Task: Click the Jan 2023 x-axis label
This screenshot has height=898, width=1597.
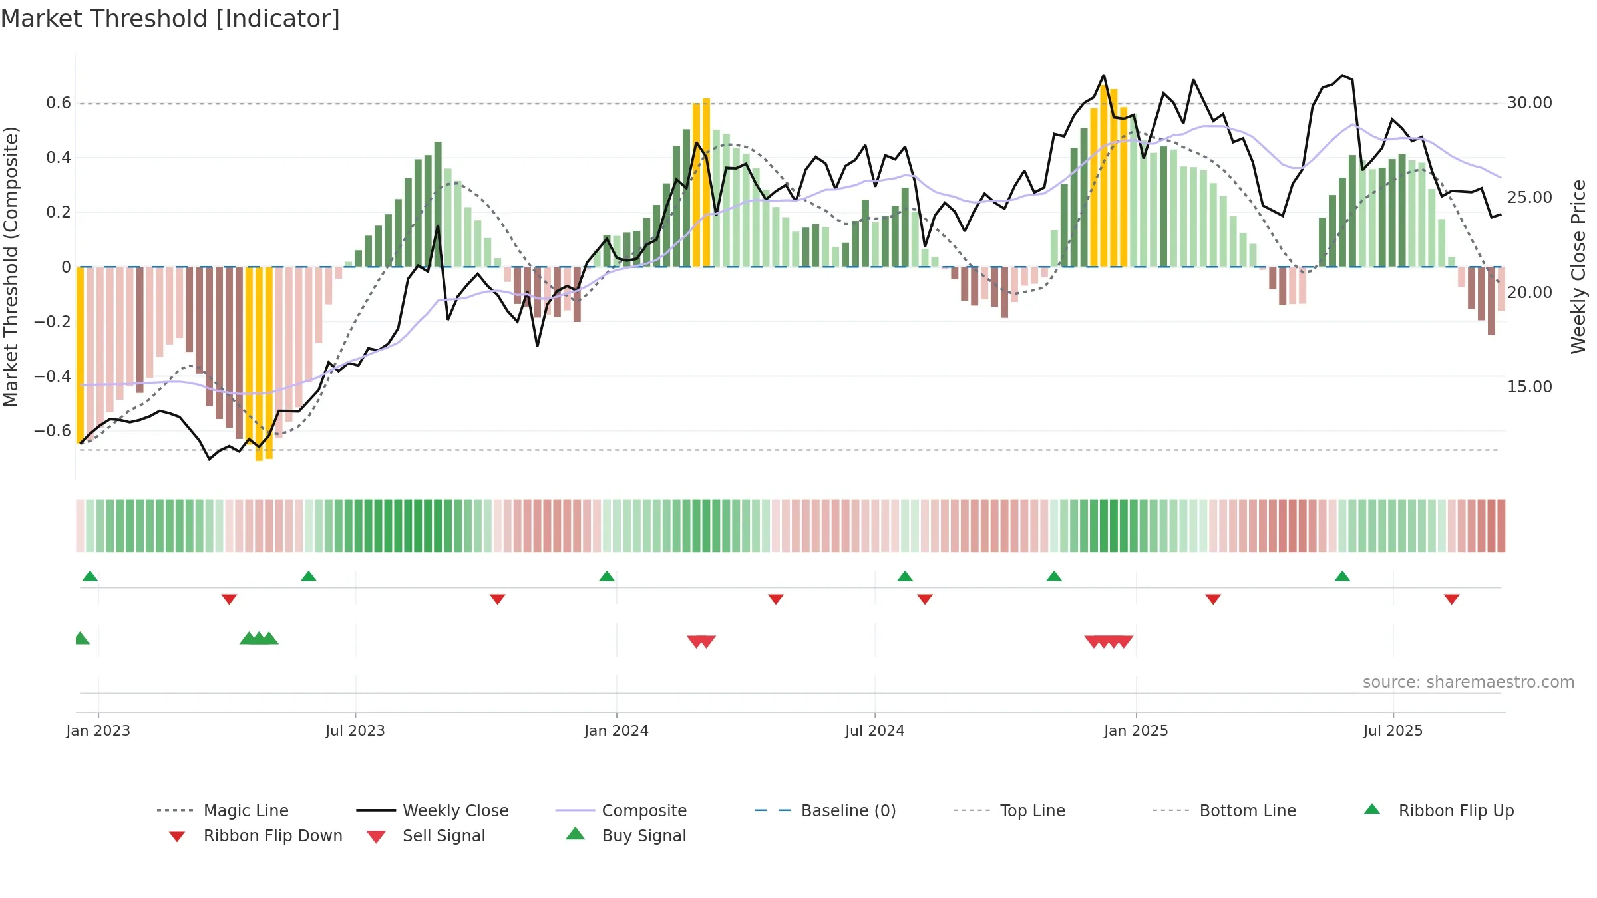Action: pos(98,730)
